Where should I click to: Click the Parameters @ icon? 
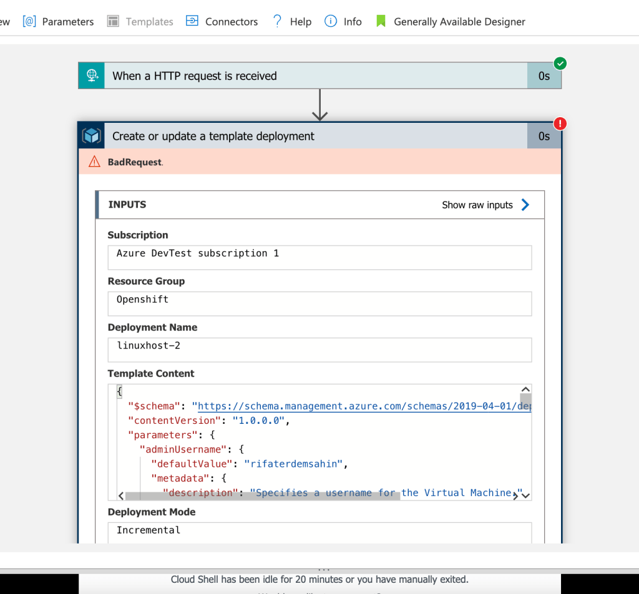pos(29,21)
